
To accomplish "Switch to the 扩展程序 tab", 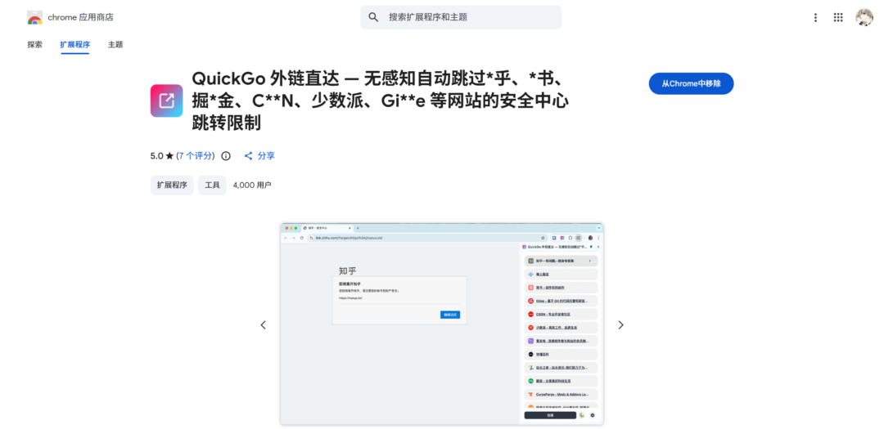I will [75, 44].
